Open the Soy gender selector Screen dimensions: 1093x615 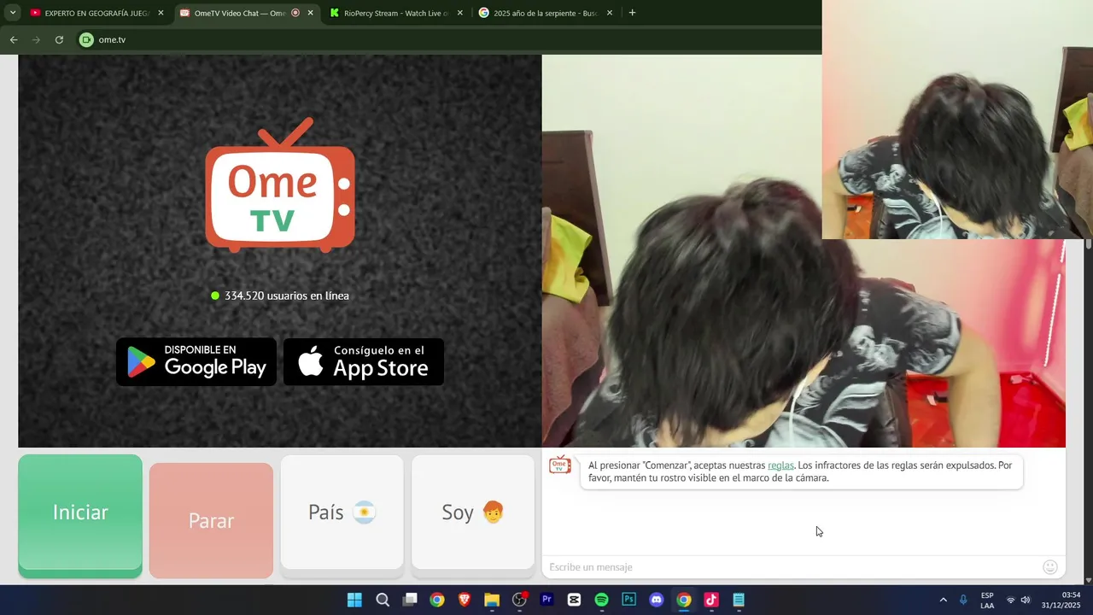point(473,512)
